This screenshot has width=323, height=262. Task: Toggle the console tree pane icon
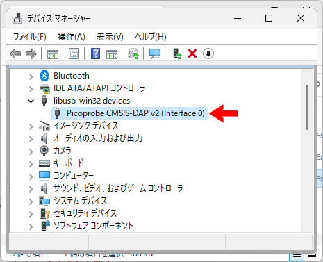(x=53, y=54)
